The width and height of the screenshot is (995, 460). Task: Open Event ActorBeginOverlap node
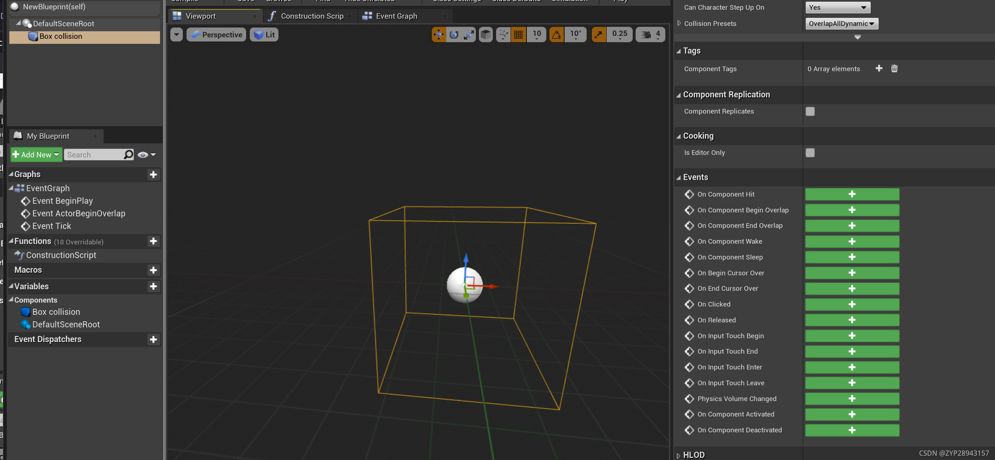78,213
